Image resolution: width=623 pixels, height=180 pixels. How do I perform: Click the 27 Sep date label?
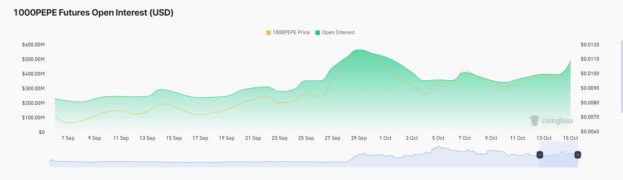(x=333, y=138)
